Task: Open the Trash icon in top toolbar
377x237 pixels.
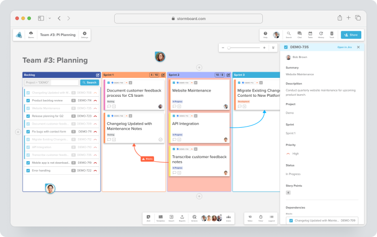Action: (332, 35)
